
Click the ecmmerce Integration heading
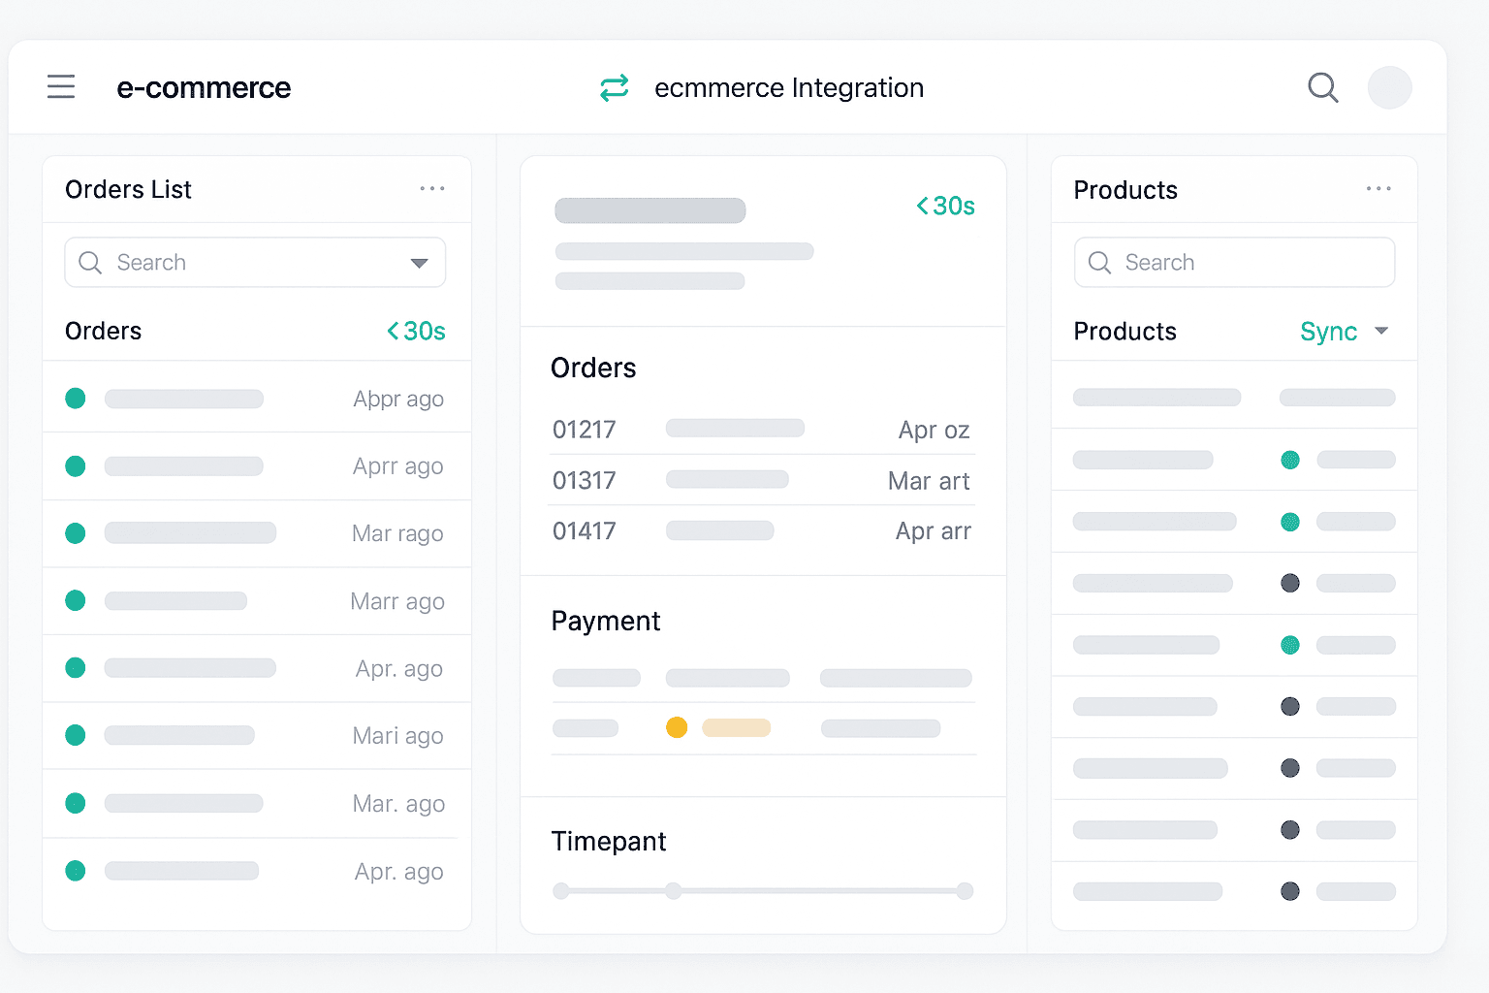point(788,87)
